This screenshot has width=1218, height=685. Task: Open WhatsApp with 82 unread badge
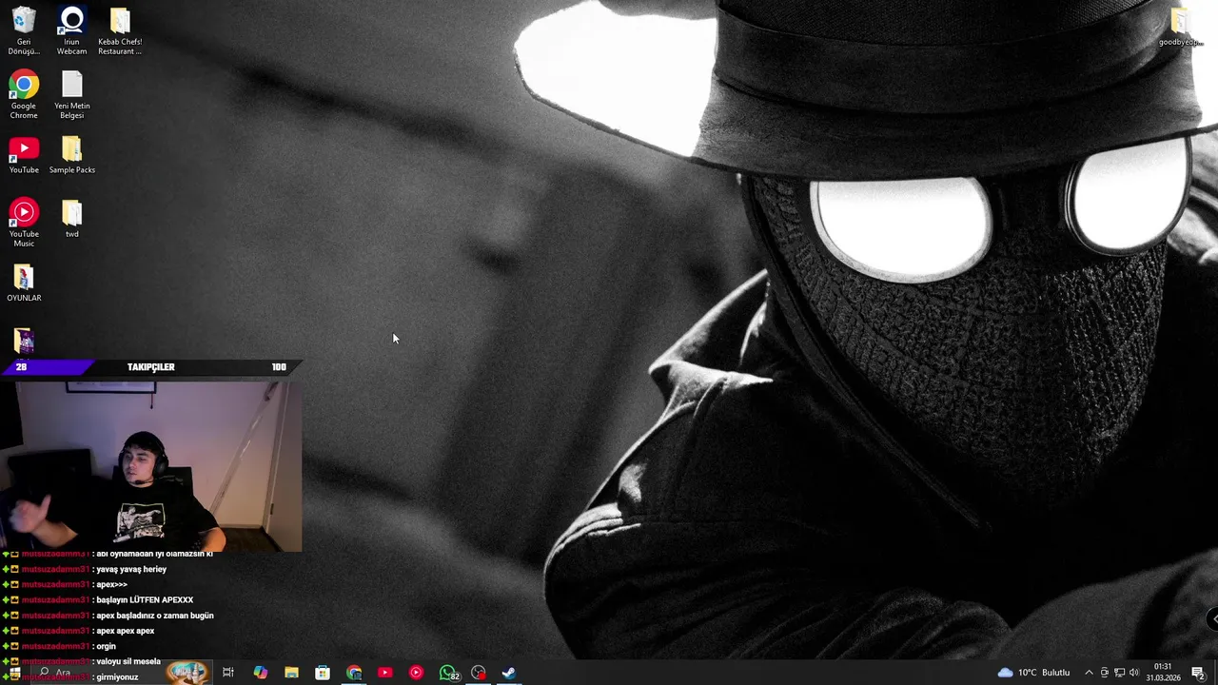click(448, 673)
